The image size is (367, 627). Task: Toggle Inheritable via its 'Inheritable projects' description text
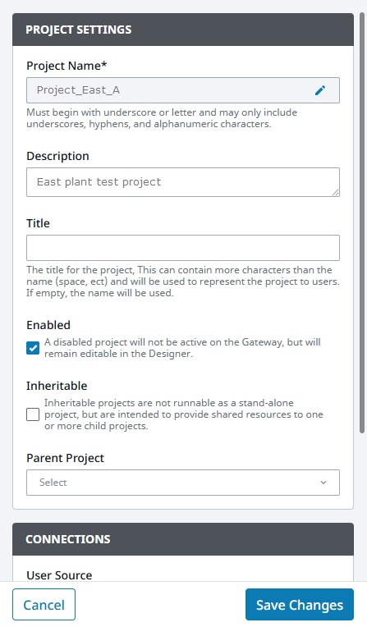coord(184,414)
